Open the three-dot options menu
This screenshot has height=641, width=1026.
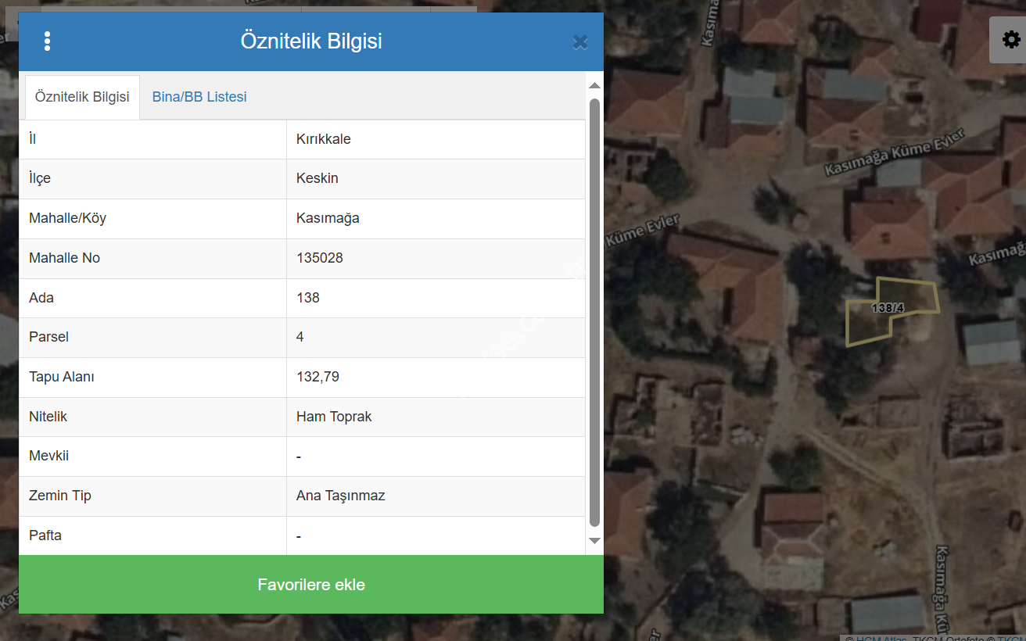pyautogui.click(x=48, y=41)
